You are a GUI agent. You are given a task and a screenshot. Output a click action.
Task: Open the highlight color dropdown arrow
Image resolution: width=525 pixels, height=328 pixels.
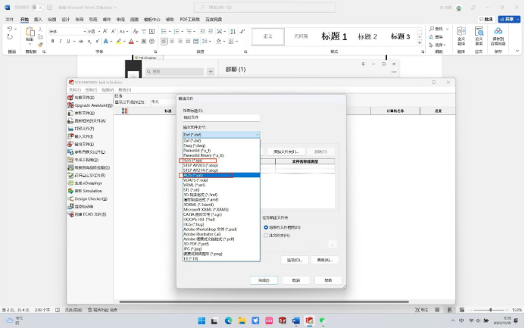(124, 42)
